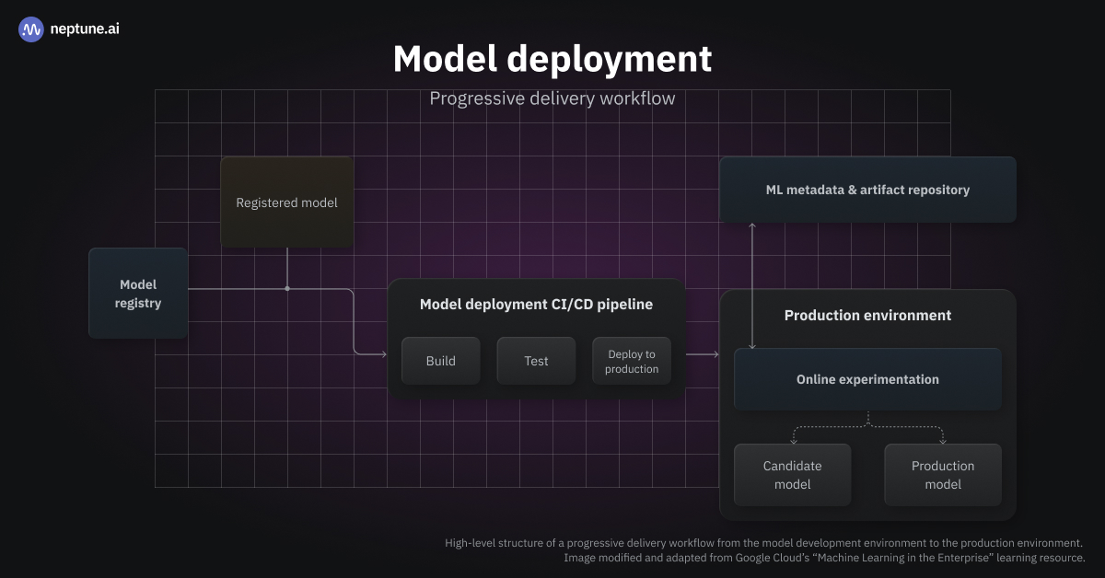Select the Model registry box
The image size is (1105, 578).
pos(137,293)
